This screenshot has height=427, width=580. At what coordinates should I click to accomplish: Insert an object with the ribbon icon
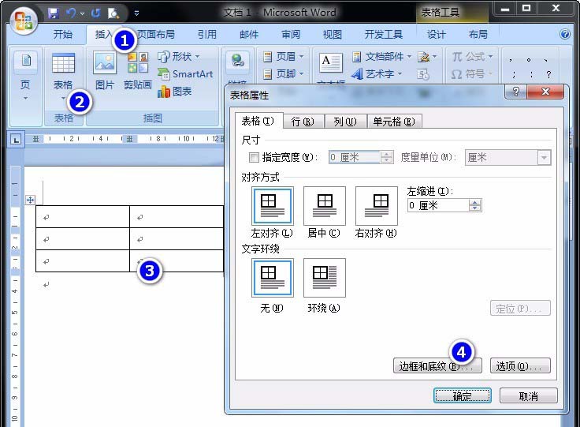tap(423, 74)
